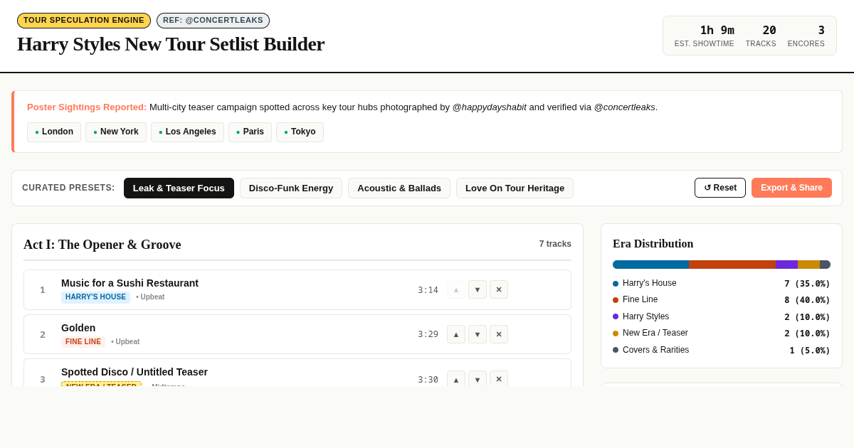Click the @concertleaks mention in the notice
The width and height of the screenshot is (854, 448).
point(624,107)
